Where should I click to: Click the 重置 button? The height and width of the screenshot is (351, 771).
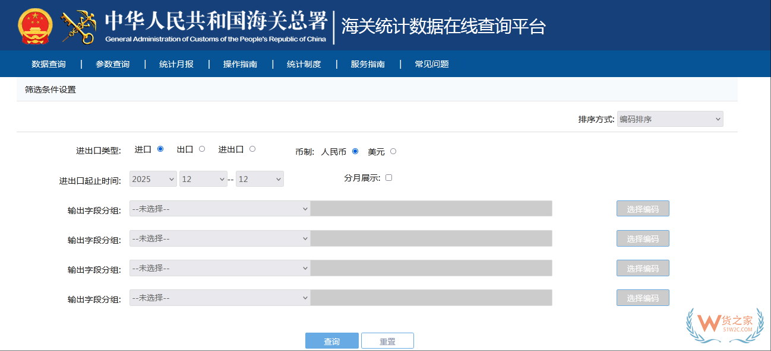pos(387,340)
